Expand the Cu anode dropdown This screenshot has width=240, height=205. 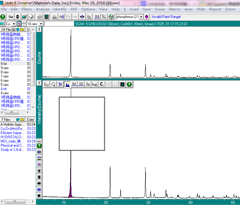(13, 24)
